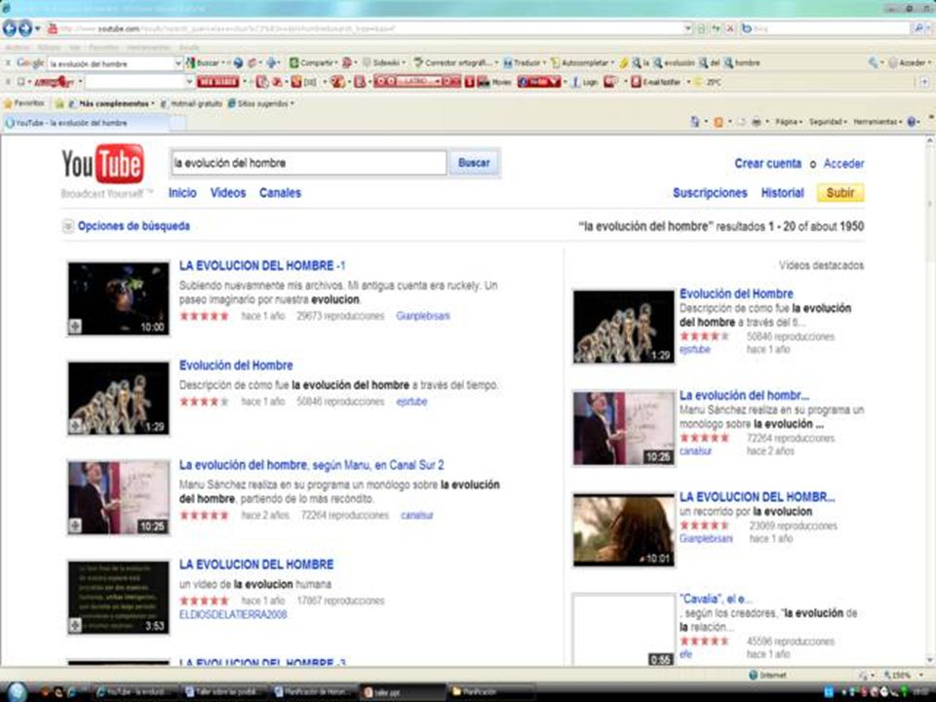Click the Giarplebisani uploader link in results
This screenshot has height=702, width=936.
[422, 316]
